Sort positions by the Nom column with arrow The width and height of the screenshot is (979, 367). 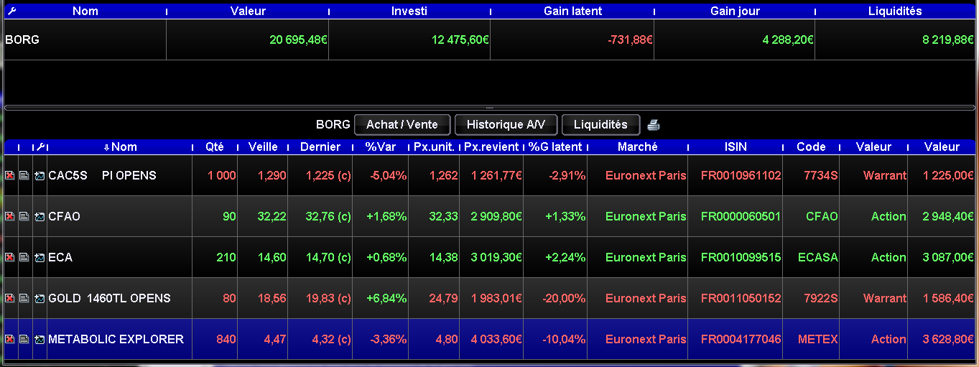120,147
